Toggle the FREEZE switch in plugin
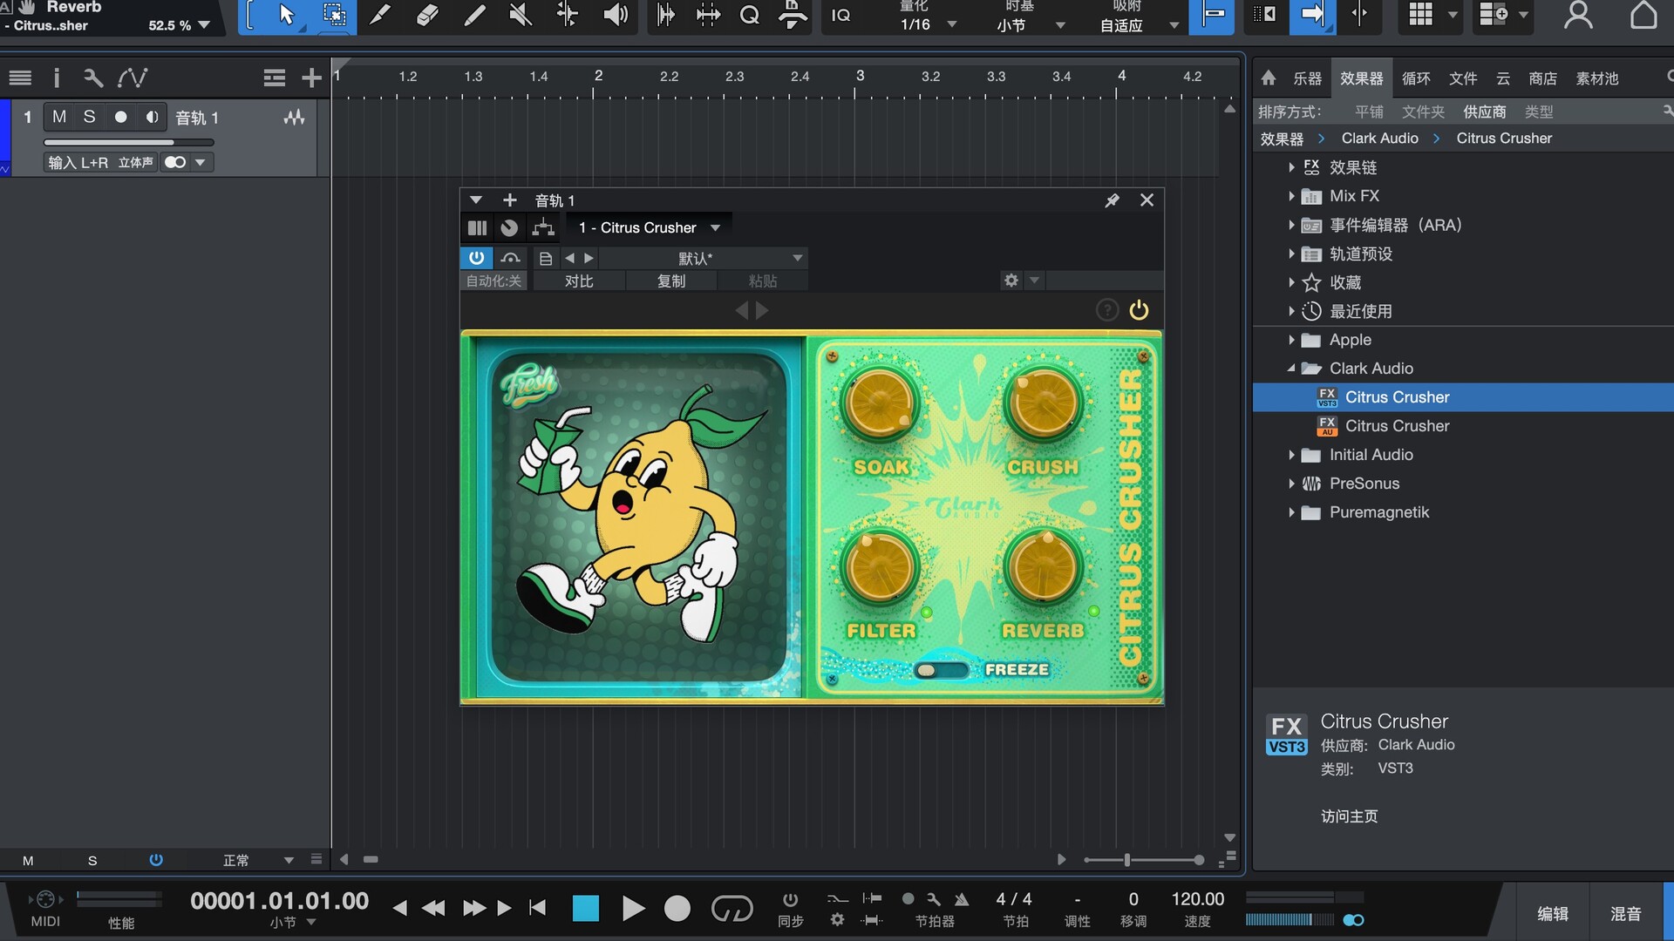Image resolution: width=1674 pixels, height=941 pixels. (x=941, y=670)
